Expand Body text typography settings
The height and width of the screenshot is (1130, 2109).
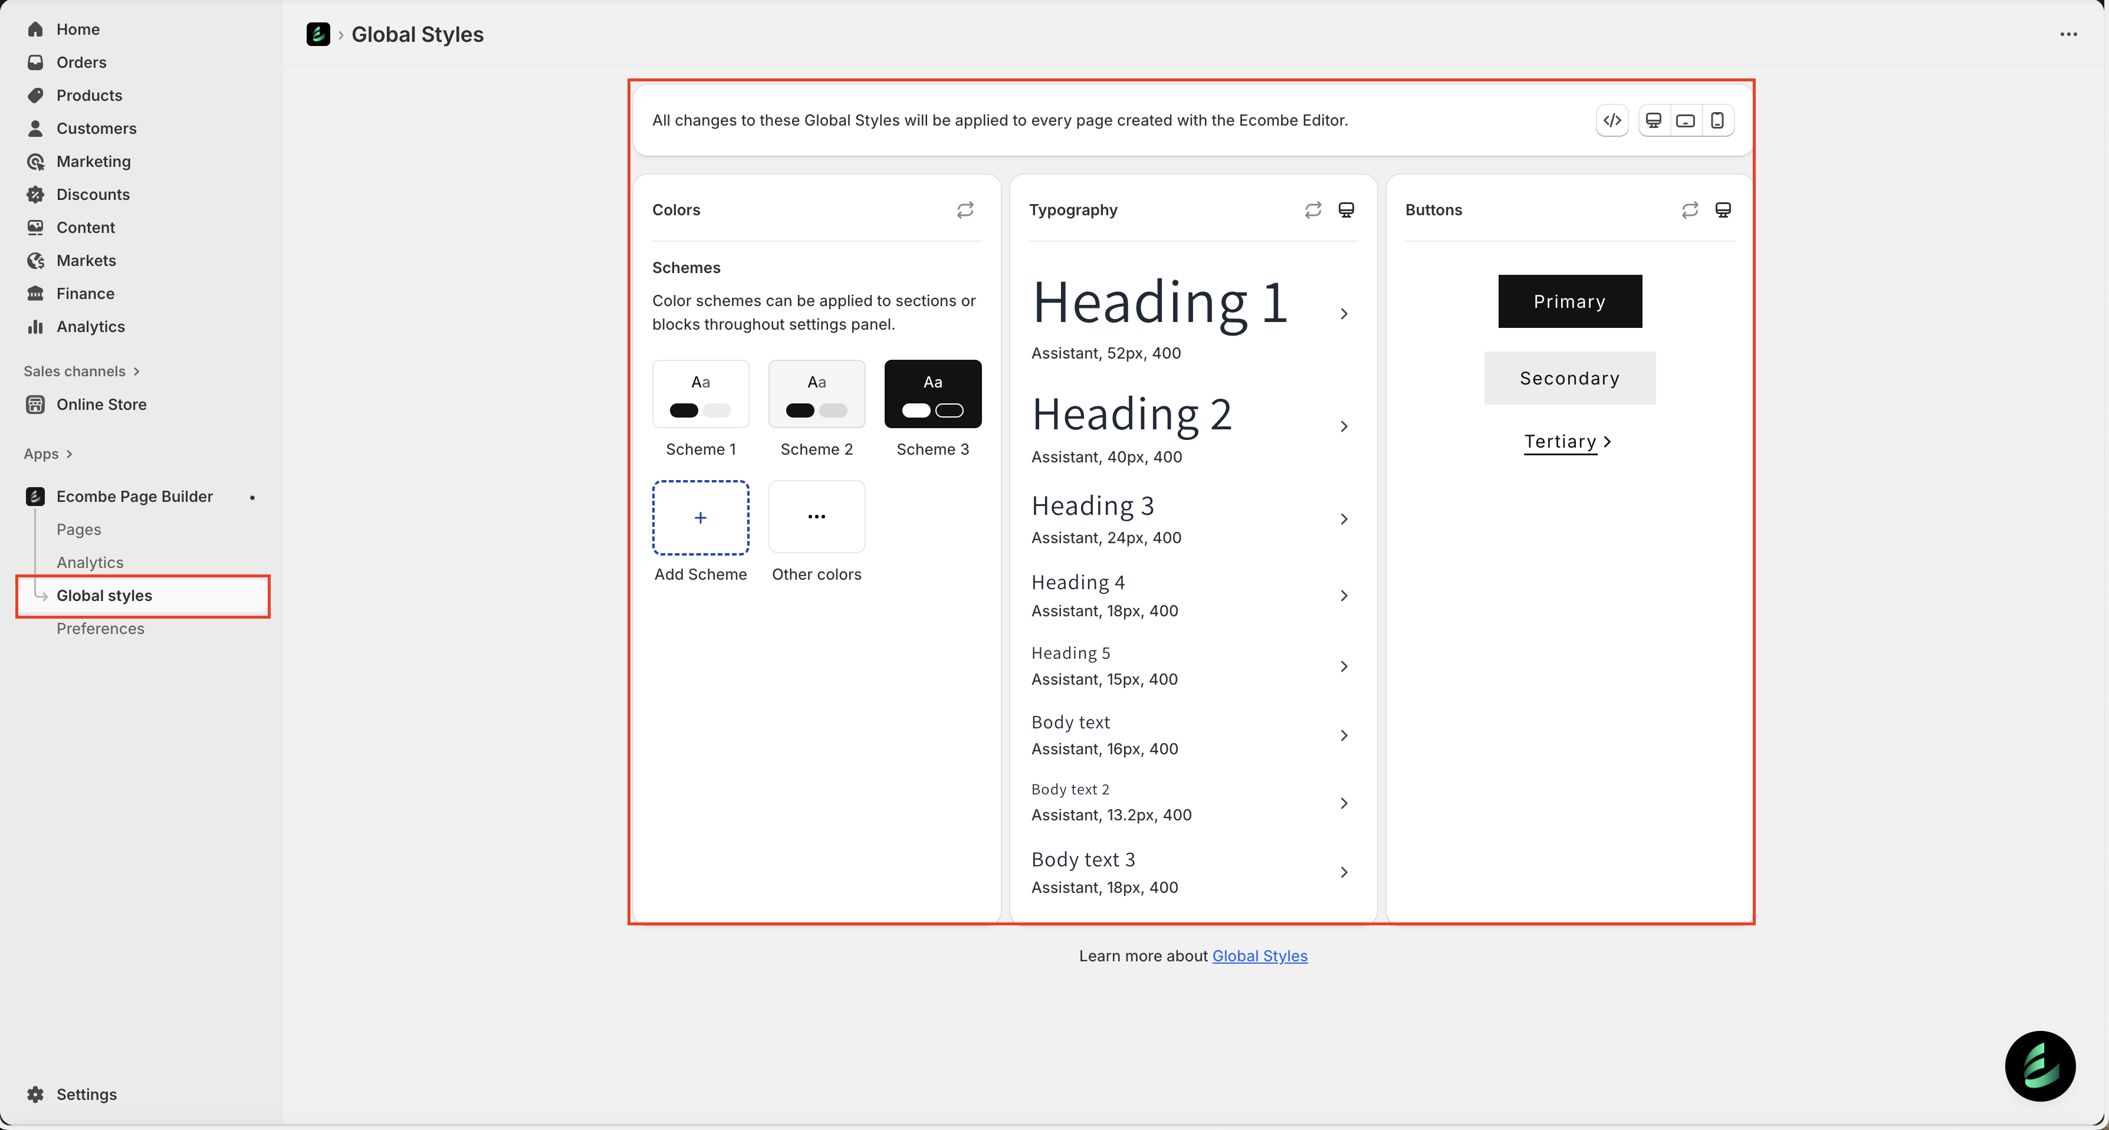point(1343,735)
